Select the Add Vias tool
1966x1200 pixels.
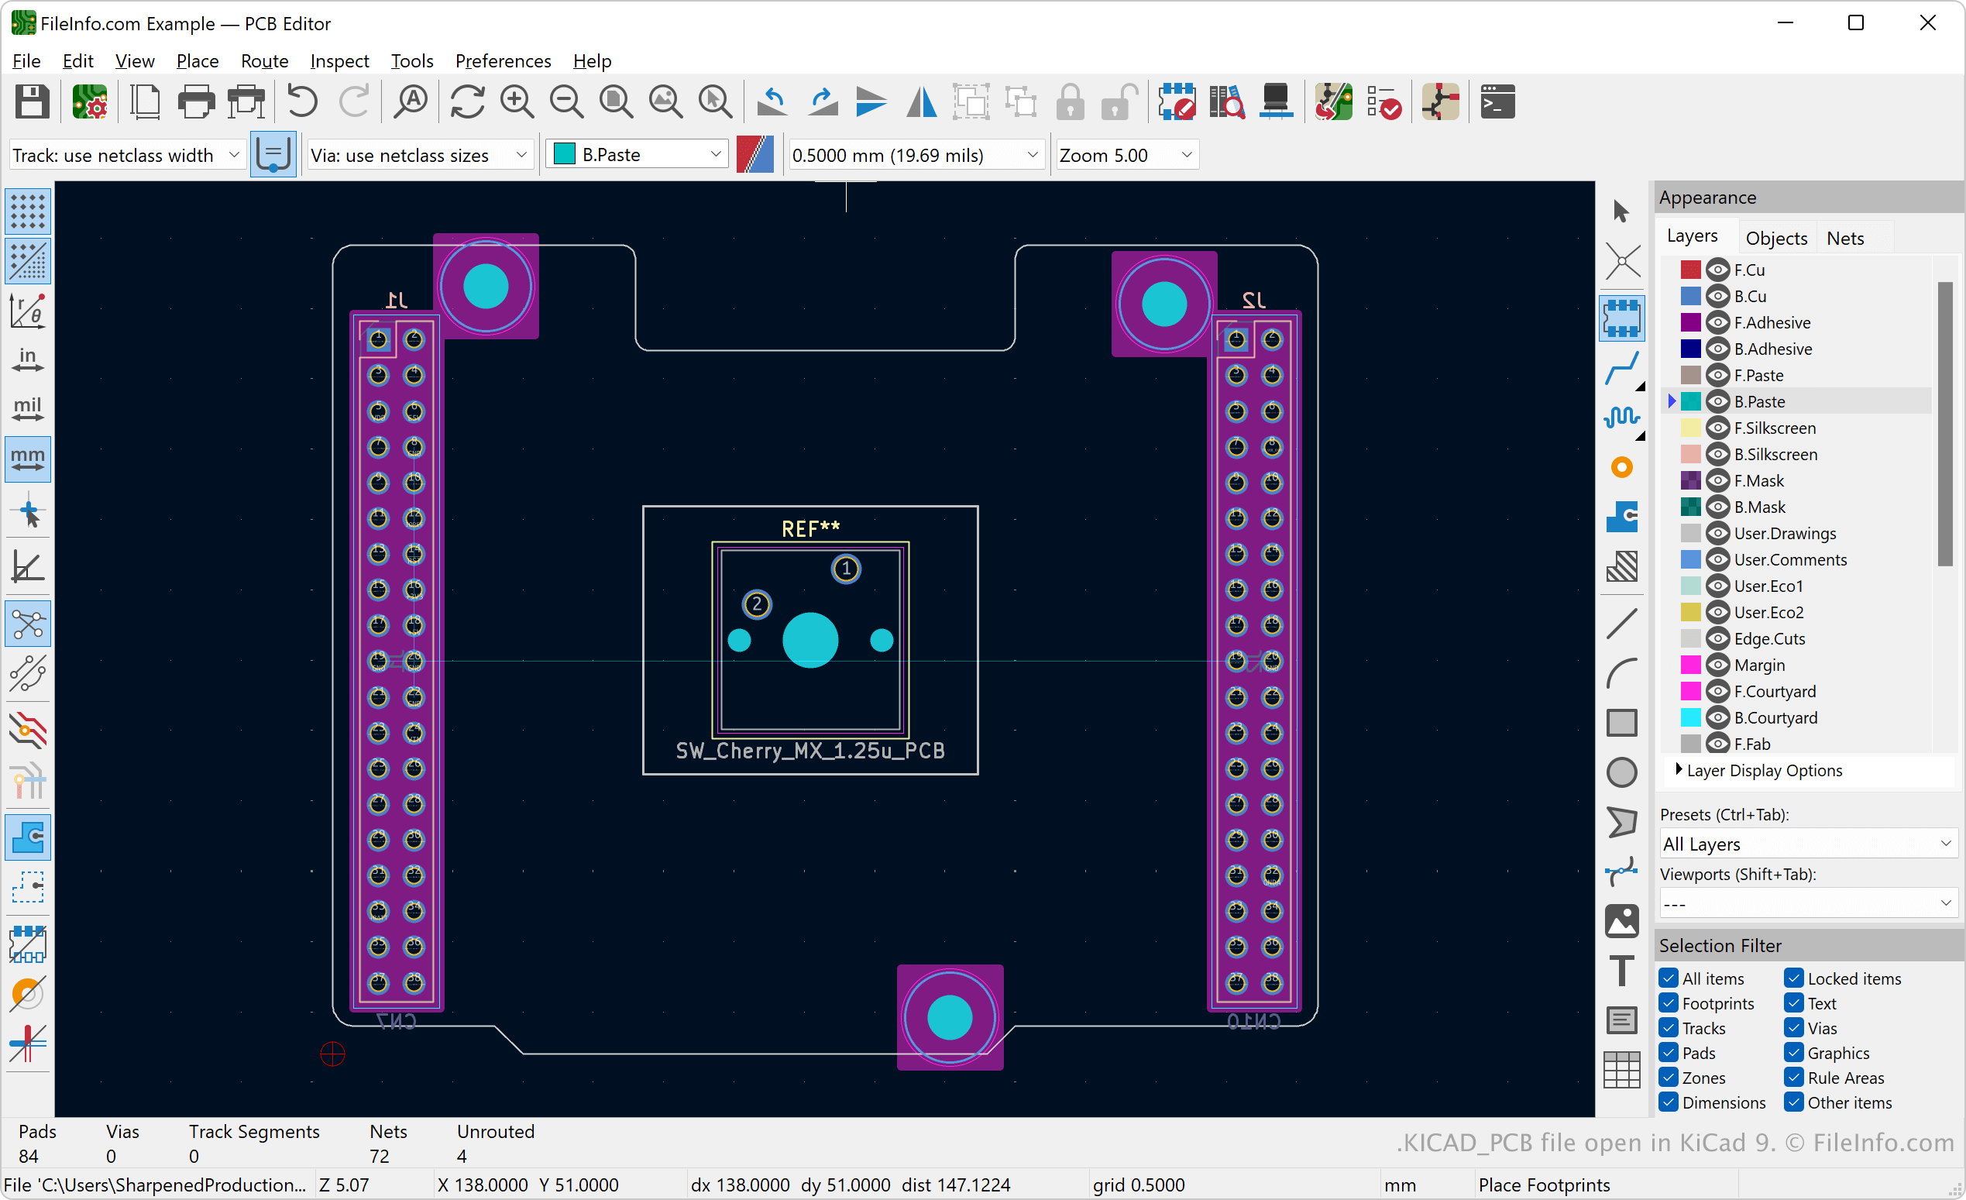(x=1621, y=468)
